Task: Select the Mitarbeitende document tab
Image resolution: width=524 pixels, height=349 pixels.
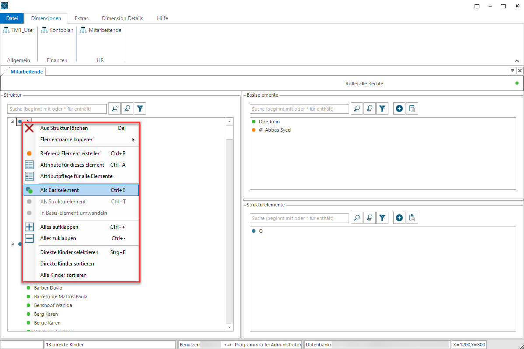Action: click(x=27, y=72)
